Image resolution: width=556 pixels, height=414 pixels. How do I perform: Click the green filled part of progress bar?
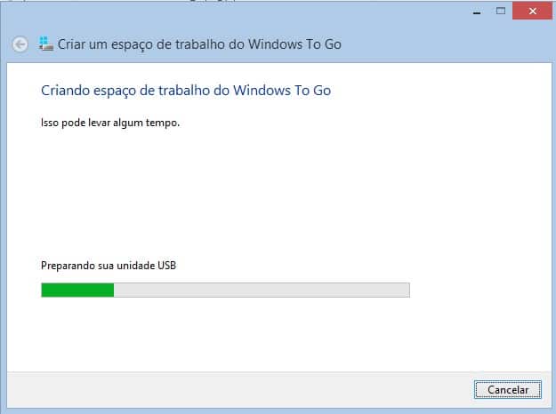(x=77, y=290)
